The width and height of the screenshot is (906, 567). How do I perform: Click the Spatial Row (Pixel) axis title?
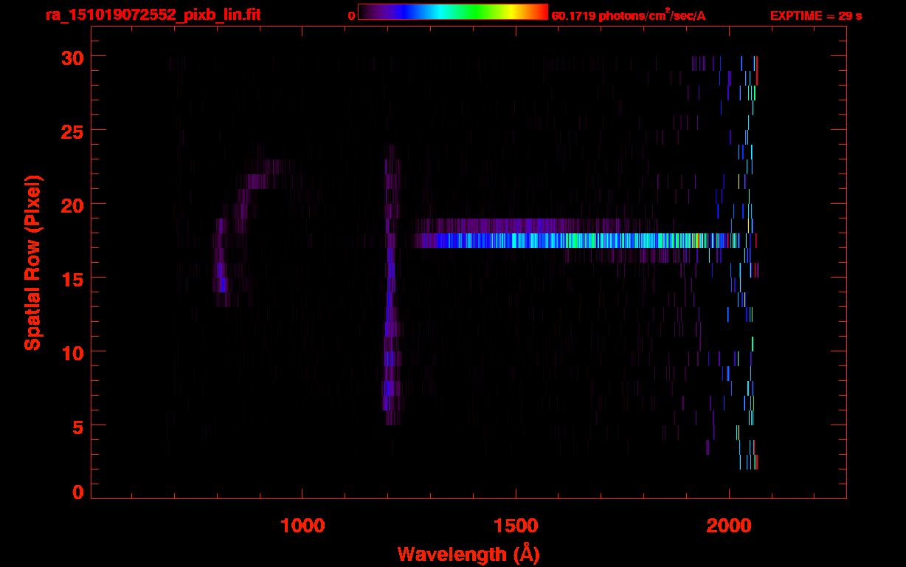[32, 263]
